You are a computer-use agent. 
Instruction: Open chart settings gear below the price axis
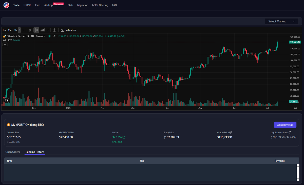[295, 108]
